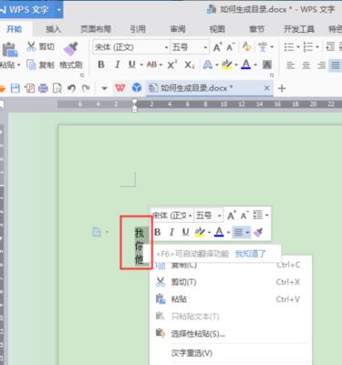Image resolution: width=342 pixels, height=365 pixels.
Task: Click the print icon in quick access toolbar
Action: pos(43,89)
